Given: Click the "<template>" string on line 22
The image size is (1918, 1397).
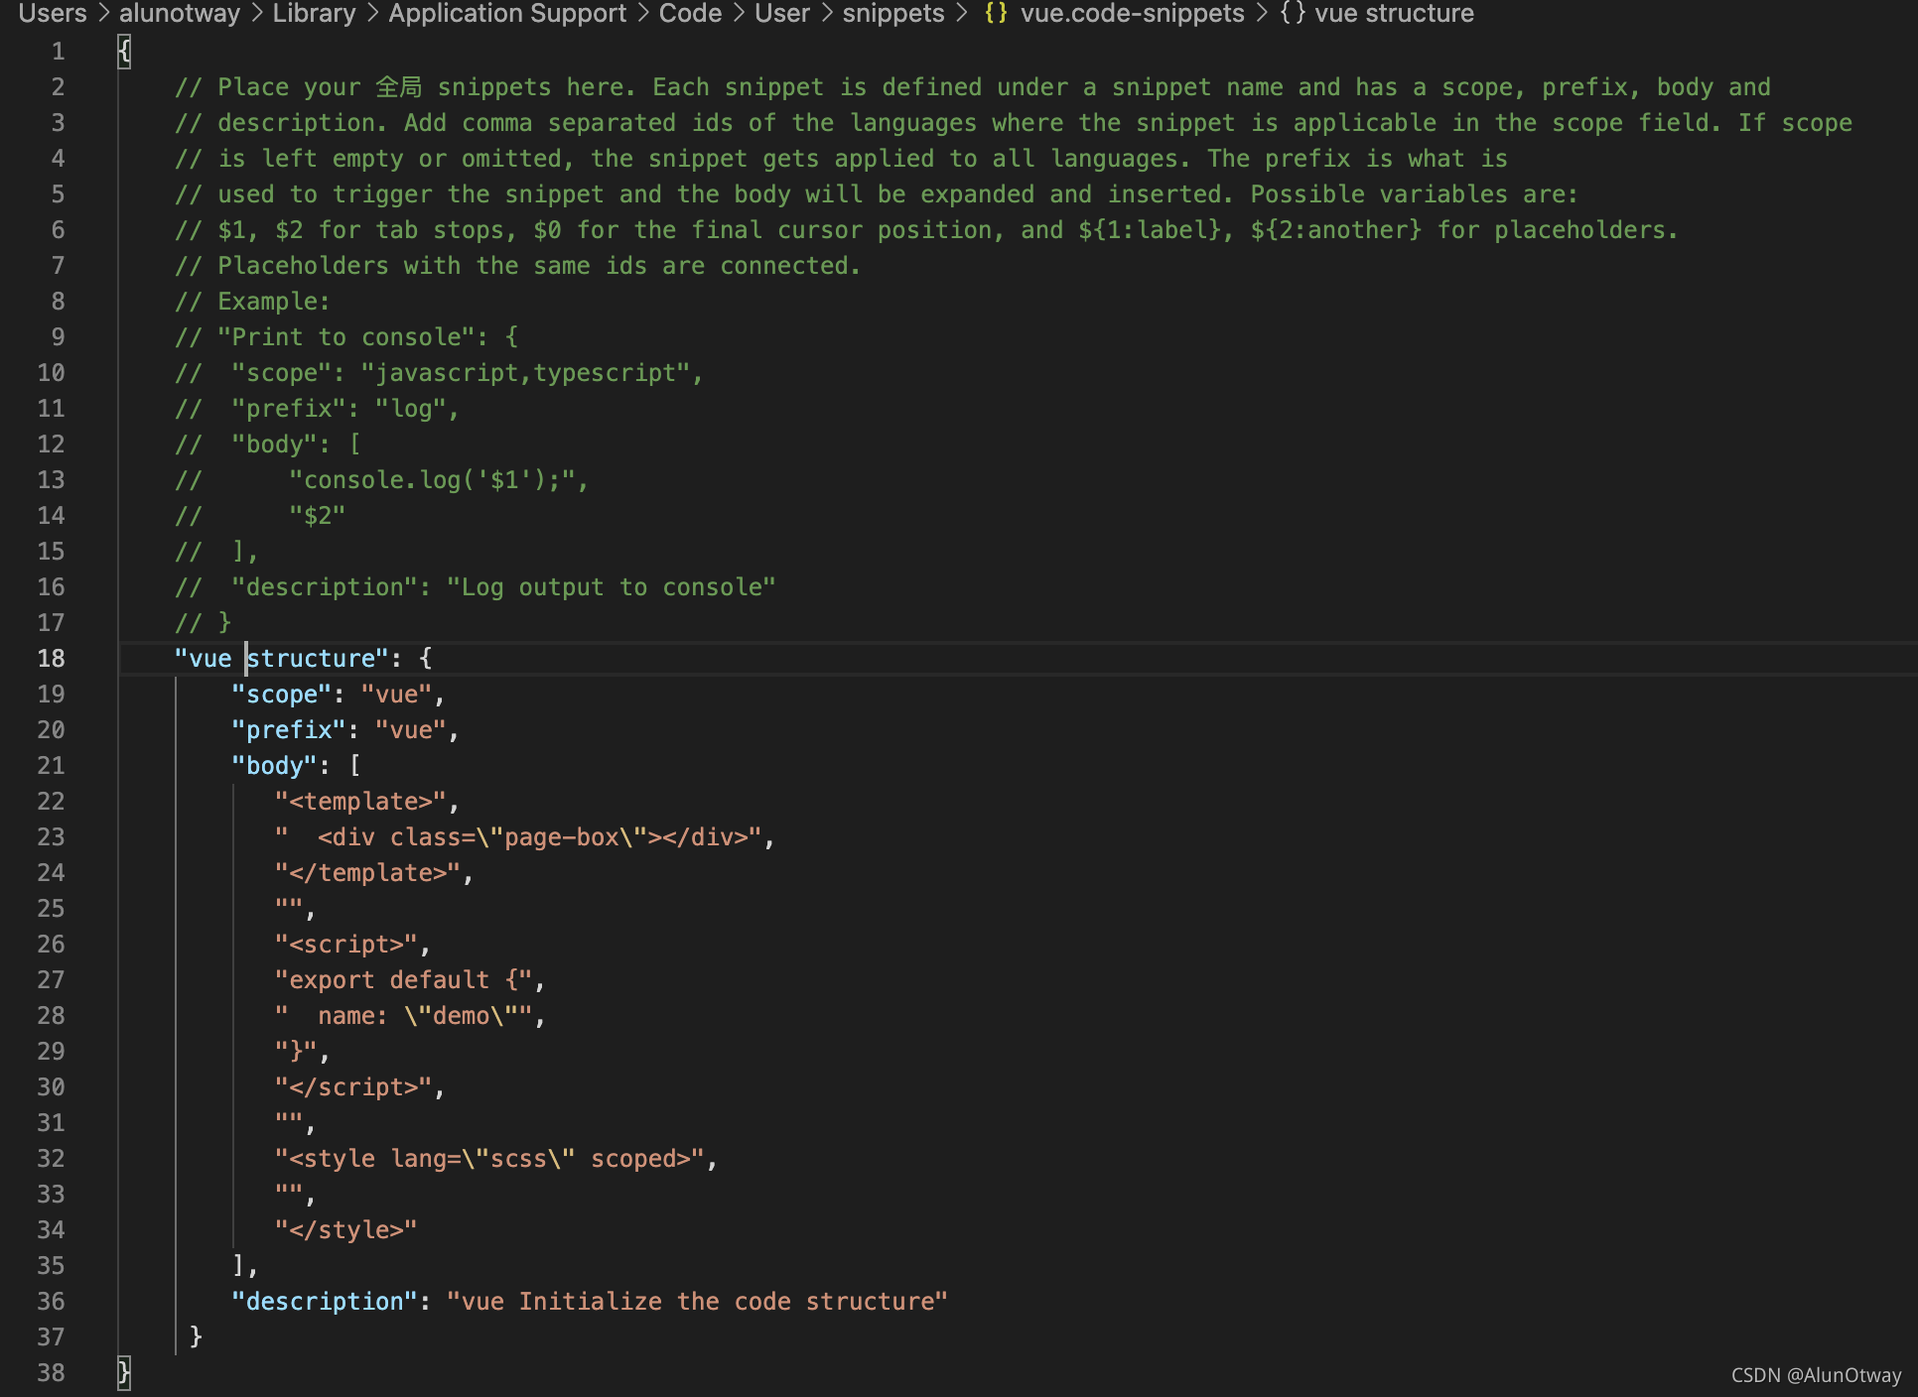Looking at the screenshot, I should 360,802.
